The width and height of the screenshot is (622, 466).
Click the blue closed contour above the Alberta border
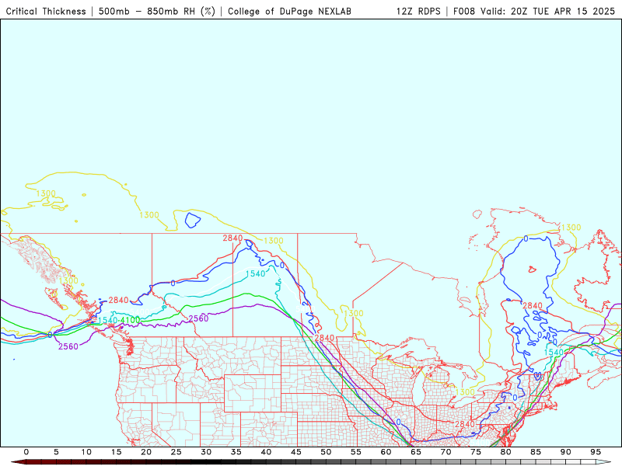(193, 220)
